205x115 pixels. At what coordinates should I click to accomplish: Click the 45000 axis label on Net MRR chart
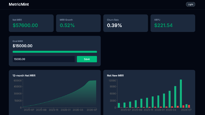[18, 87]
